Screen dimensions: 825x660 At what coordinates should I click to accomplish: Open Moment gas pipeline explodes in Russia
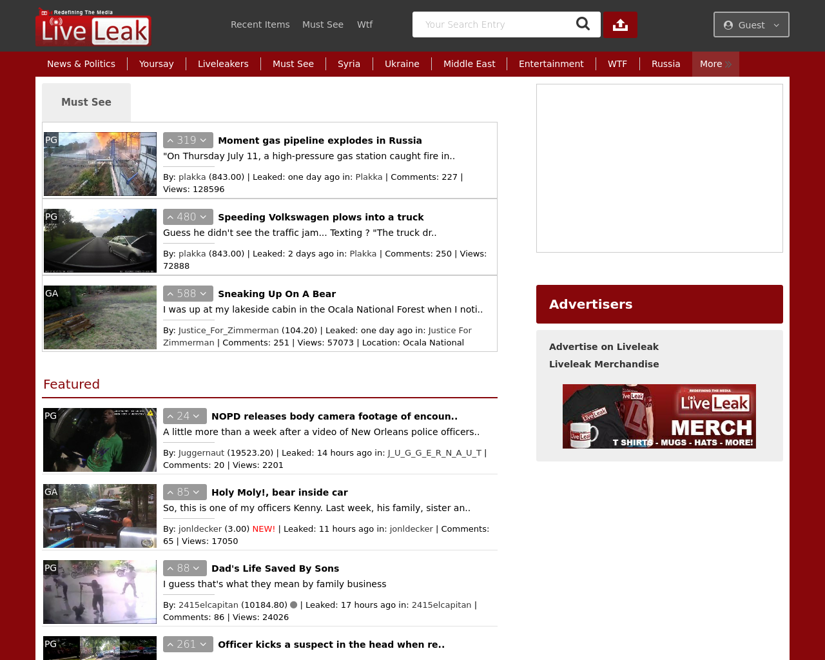click(320, 141)
